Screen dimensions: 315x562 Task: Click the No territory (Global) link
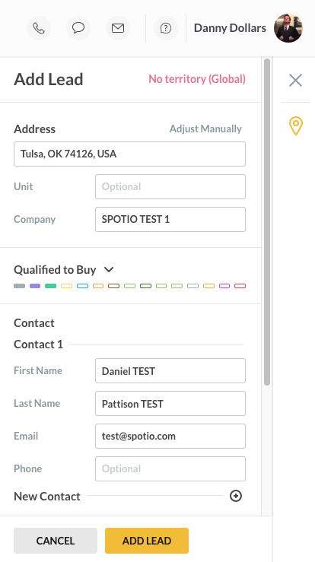[x=197, y=79]
